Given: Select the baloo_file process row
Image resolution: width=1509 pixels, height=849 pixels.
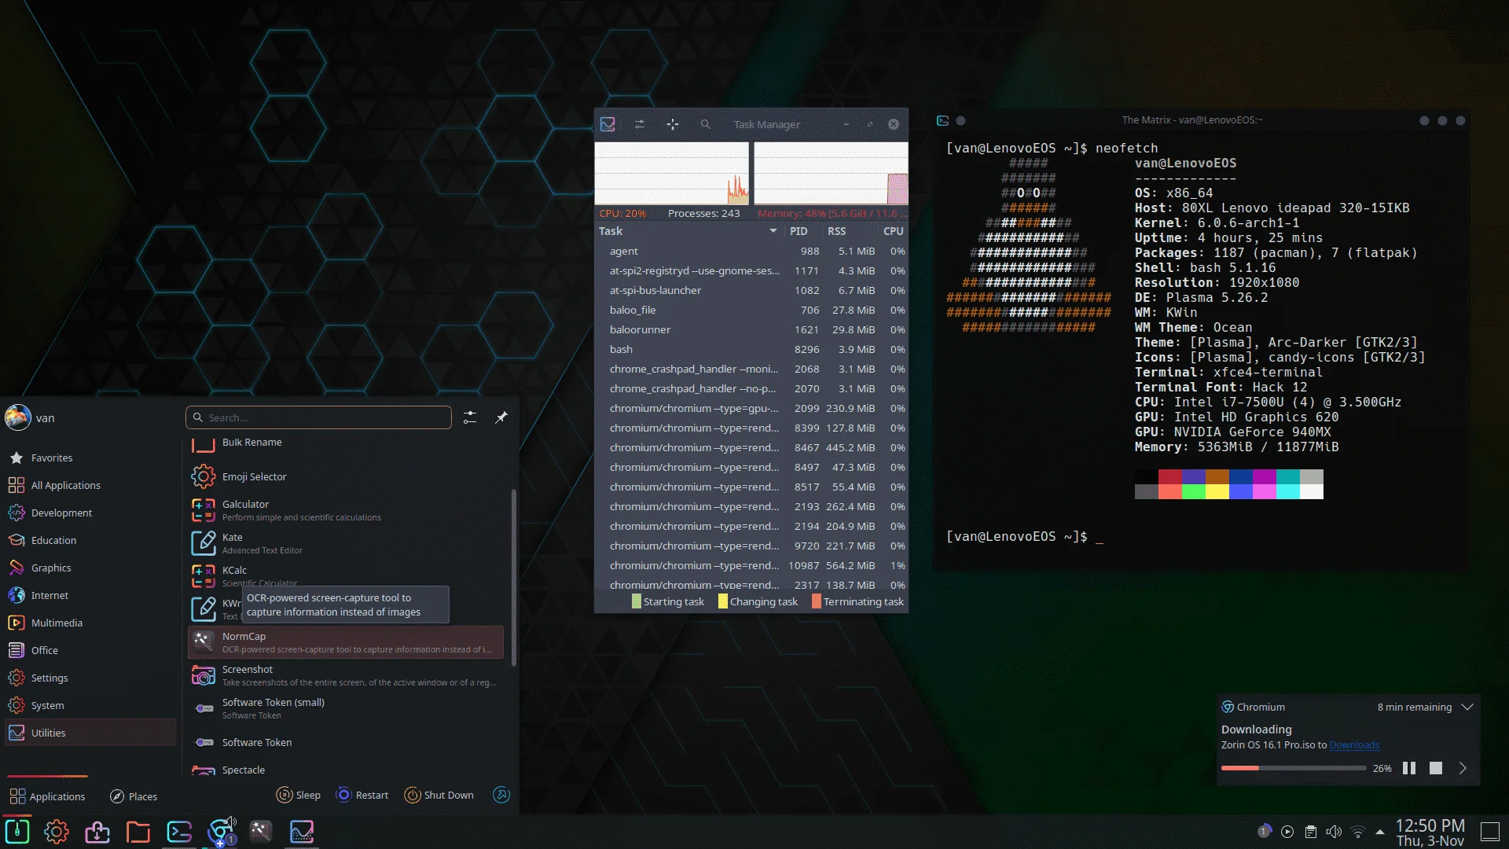Looking at the screenshot, I should [751, 310].
